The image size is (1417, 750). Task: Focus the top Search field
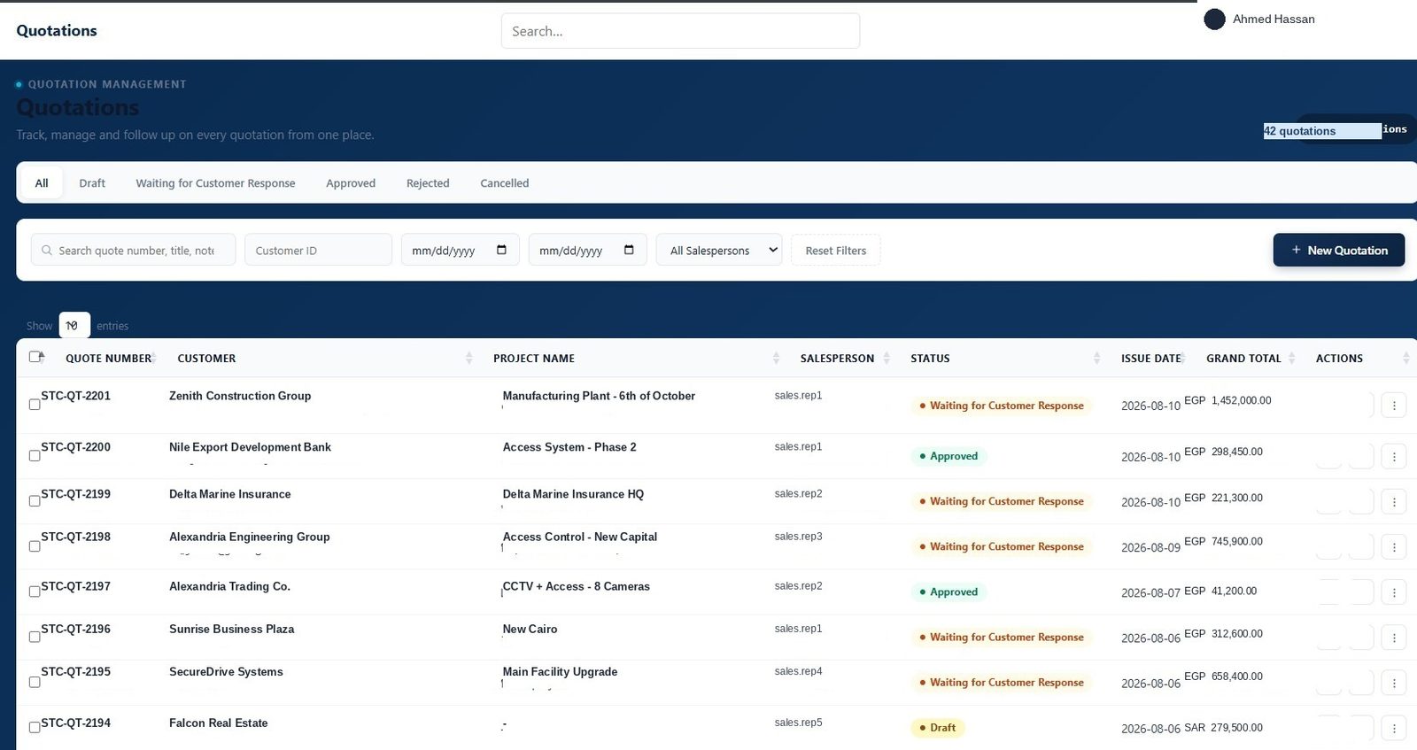(680, 31)
